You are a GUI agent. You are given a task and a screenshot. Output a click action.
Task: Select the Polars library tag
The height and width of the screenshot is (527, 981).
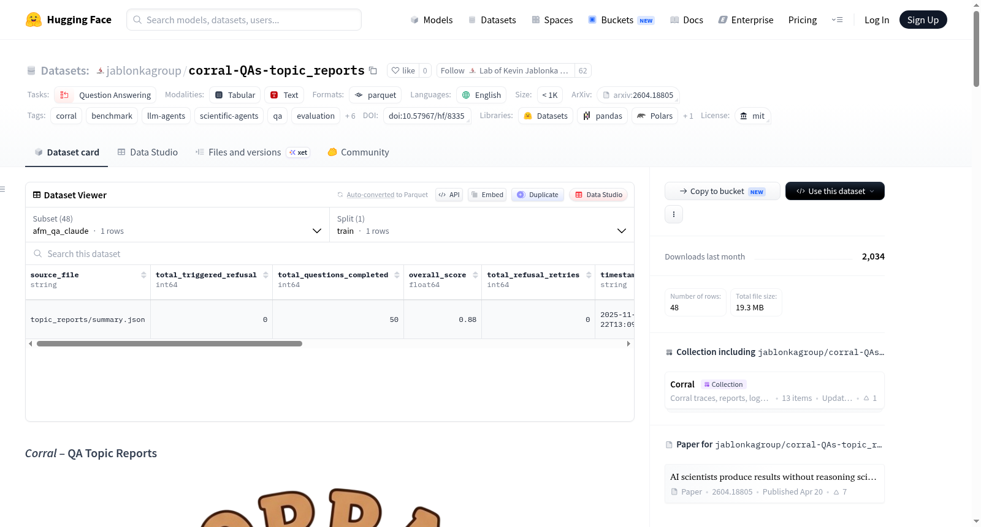(655, 116)
